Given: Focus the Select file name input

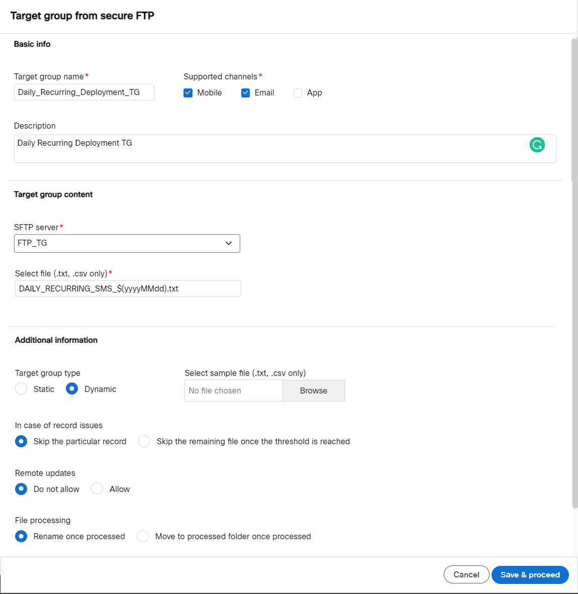Looking at the screenshot, I should [x=128, y=289].
